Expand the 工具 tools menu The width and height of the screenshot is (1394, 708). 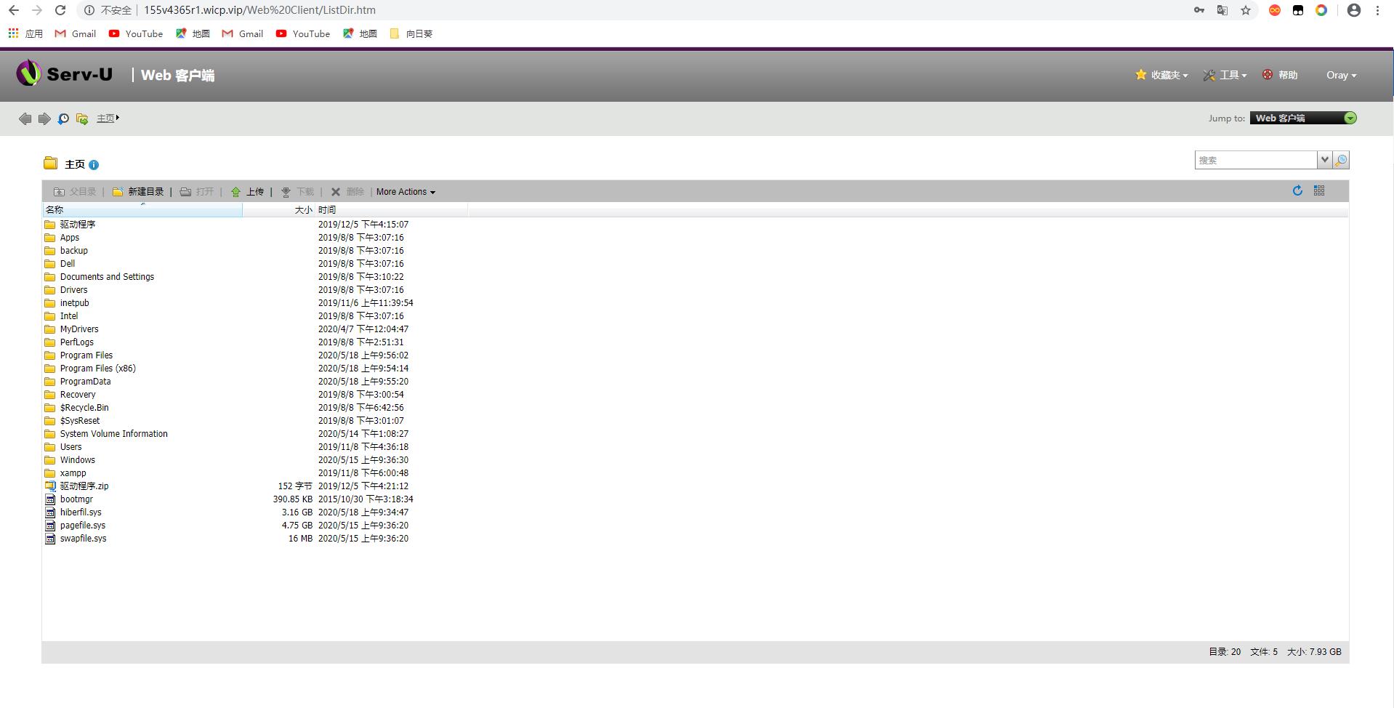click(x=1225, y=75)
